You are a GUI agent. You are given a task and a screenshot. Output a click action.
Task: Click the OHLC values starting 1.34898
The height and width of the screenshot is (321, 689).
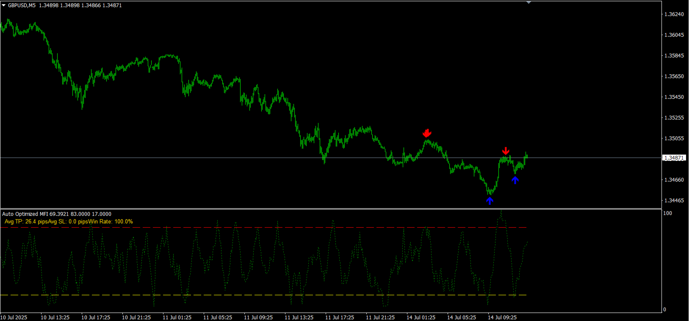pyautogui.click(x=80, y=5)
